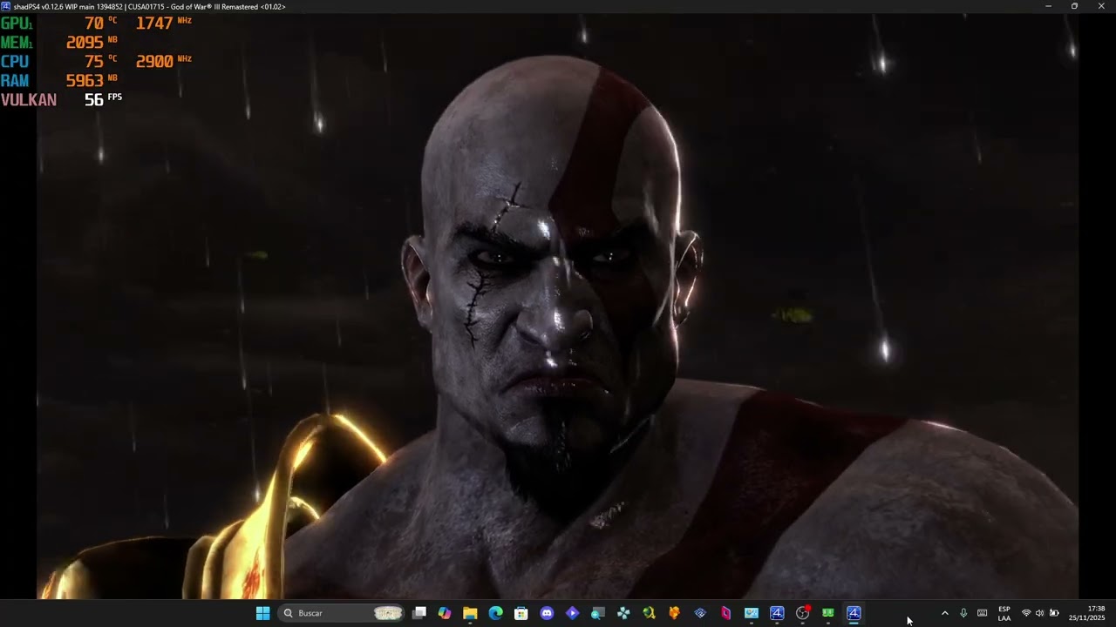Open the purple play-triangle app icon

tap(572, 613)
